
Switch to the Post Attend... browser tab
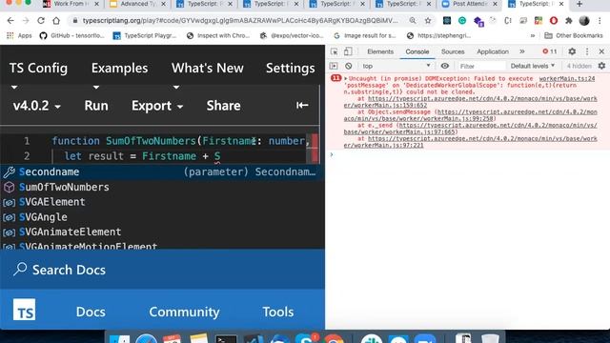470,4
